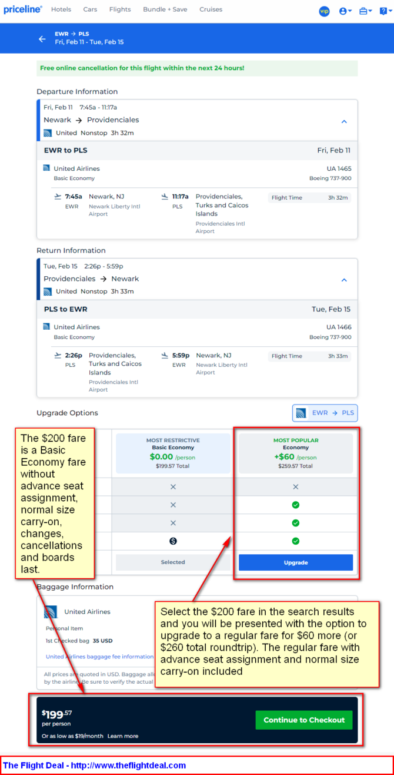Open the My Trips briefcase menu
394x775 pixels.
(x=365, y=11)
